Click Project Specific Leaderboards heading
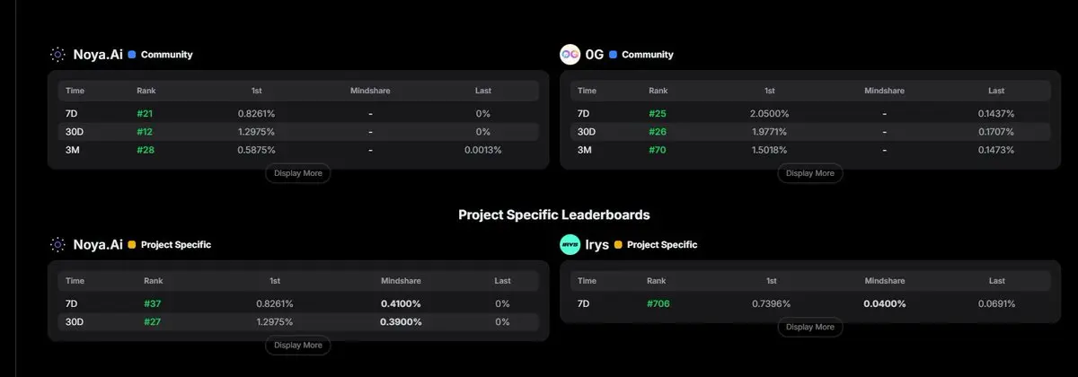This screenshot has height=377, width=1078. pyautogui.click(x=554, y=215)
